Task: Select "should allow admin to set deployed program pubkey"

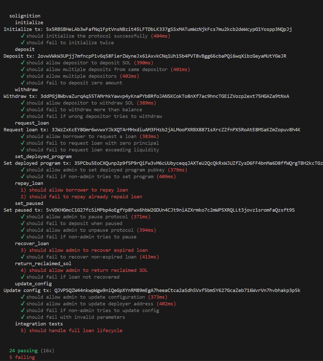Action: pos(104,170)
